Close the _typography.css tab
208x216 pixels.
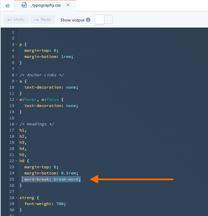(x=68, y=5)
